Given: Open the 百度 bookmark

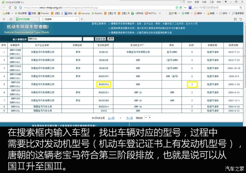Looking at the screenshot, I should tap(32, 13).
